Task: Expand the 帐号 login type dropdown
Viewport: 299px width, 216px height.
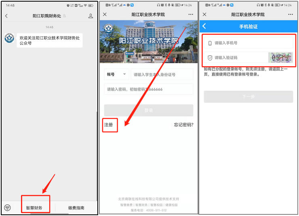Action: tap(116, 74)
